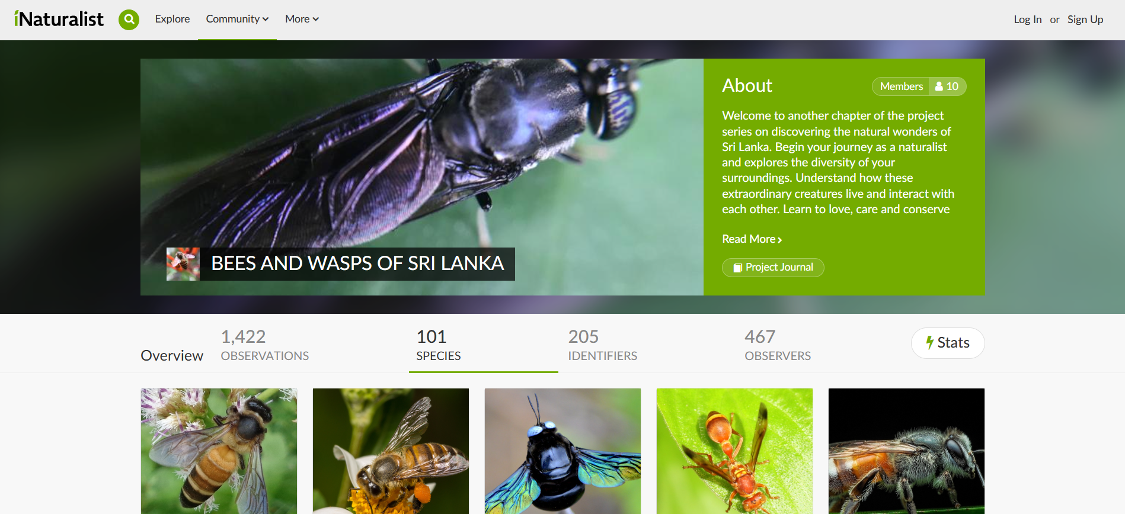Click the members person icon count
Screen dimensions: 1125x514
click(947, 86)
